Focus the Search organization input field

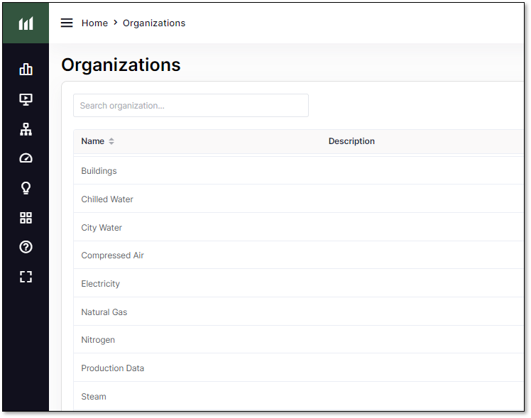tap(191, 106)
